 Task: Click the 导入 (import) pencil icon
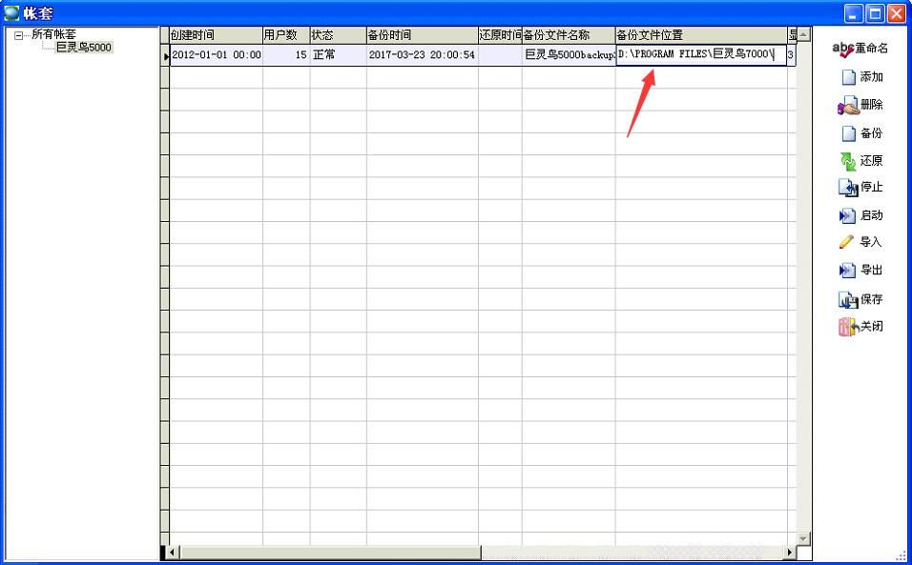coord(847,243)
